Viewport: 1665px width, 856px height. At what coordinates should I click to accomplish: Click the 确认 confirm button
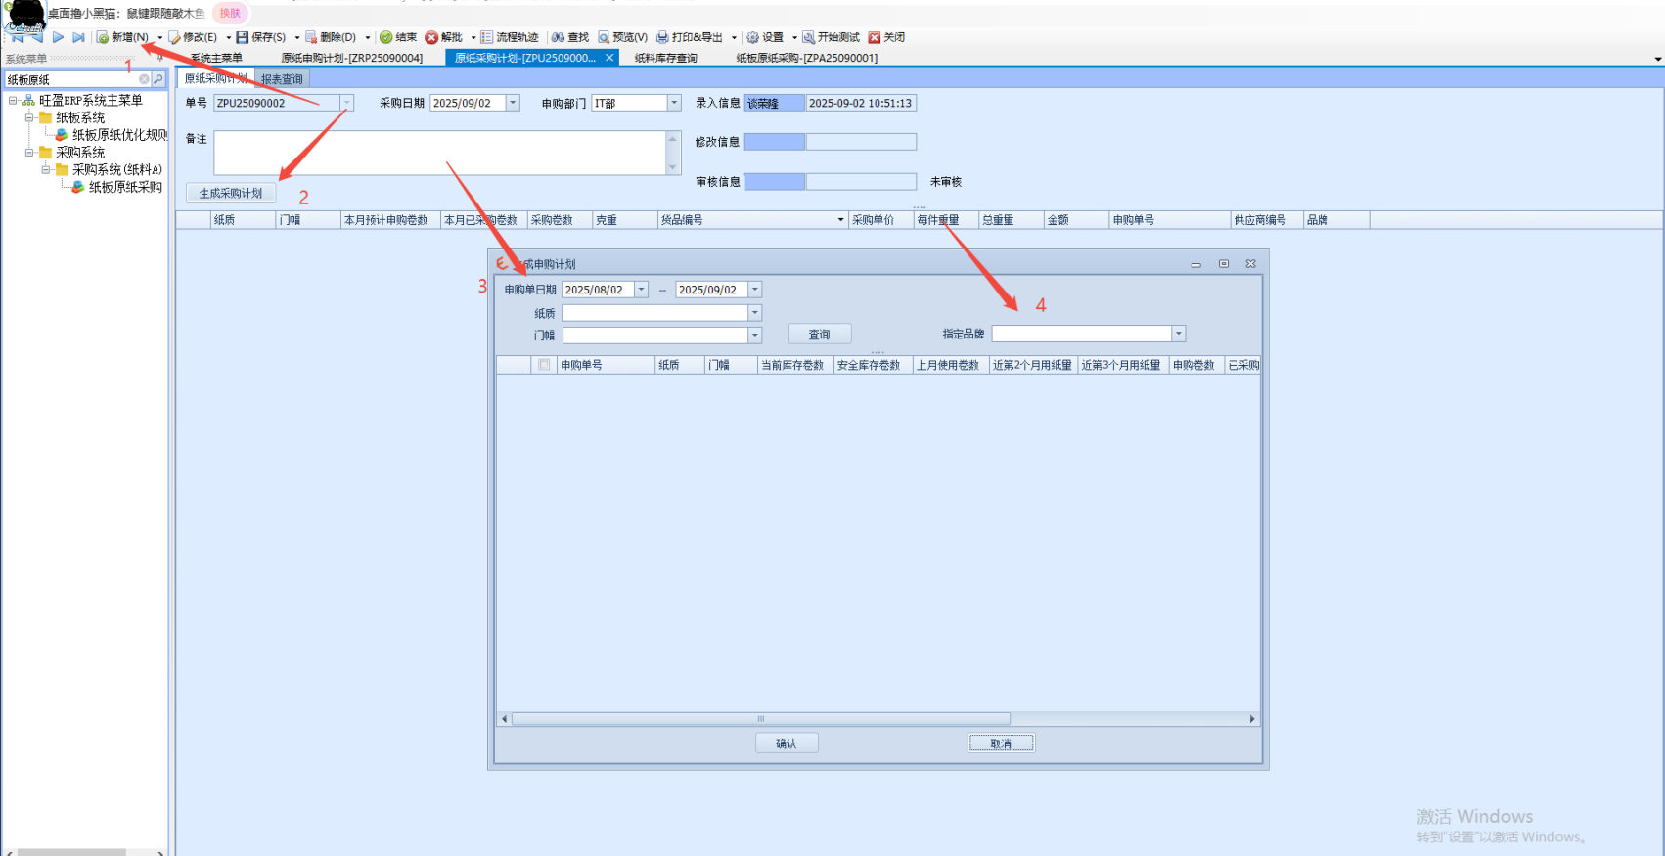point(787,743)
